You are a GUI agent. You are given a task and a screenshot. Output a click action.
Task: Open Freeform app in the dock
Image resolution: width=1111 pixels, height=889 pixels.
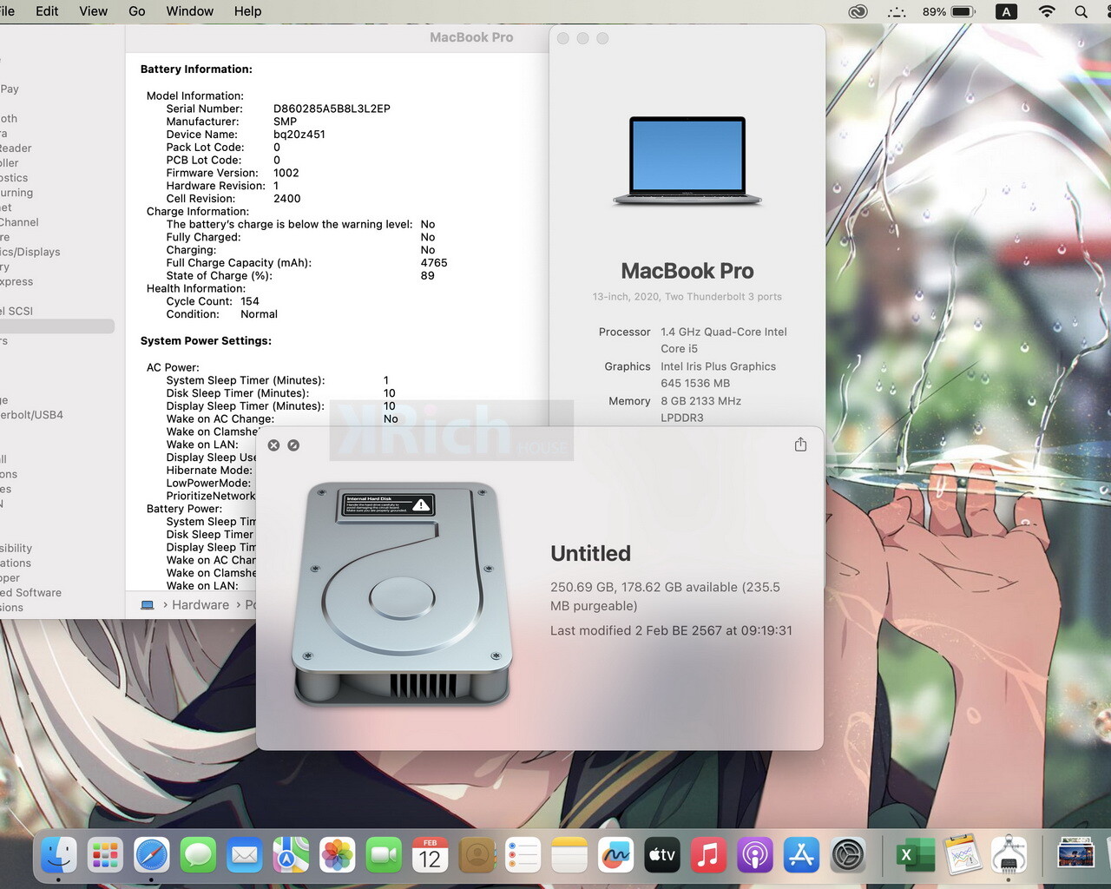(616, 855)
